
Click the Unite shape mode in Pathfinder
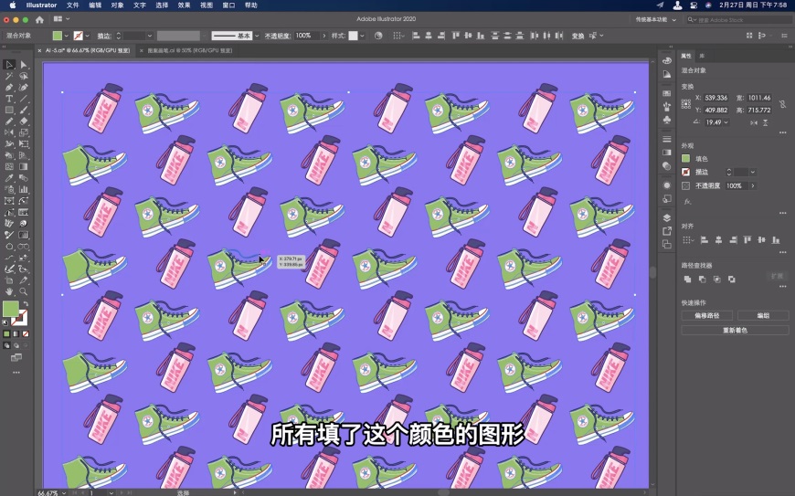(x=687, y=280)
